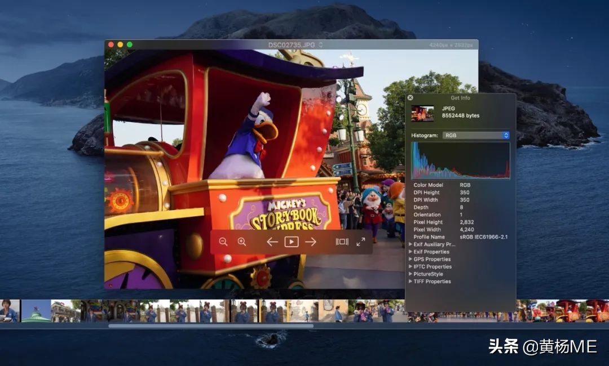Click the RGB histogram graph
This screenshot has height=366, width=609.
coord(461,160)
